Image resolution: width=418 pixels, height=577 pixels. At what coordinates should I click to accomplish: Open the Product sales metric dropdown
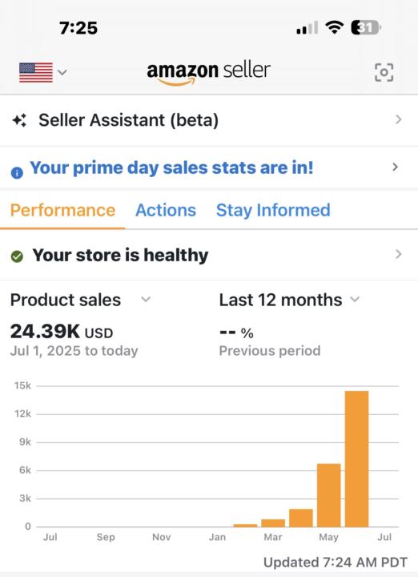coord(81,300)
